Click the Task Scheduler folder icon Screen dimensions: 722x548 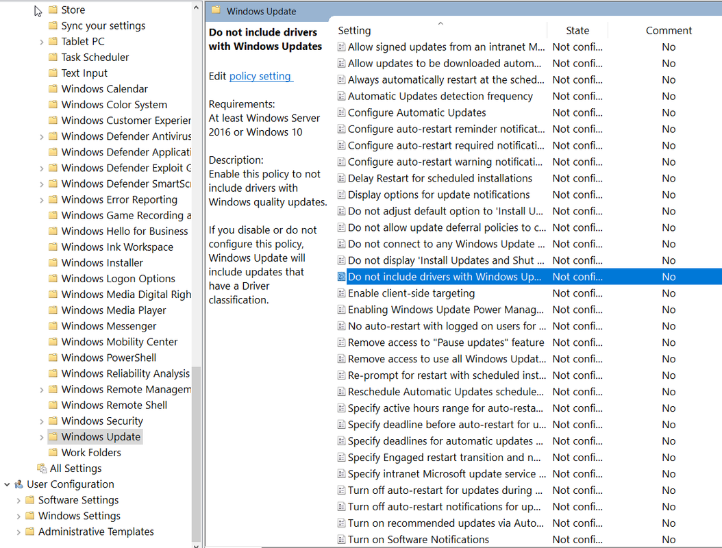(x=53, y=57)
